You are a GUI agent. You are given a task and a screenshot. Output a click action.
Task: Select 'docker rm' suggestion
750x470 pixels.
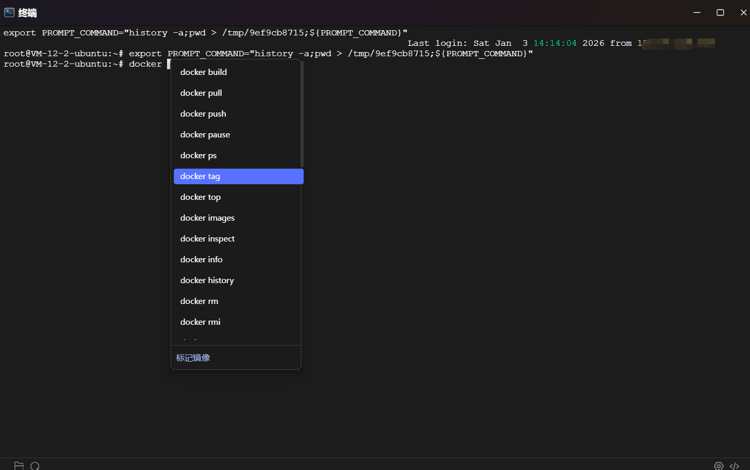pos(237,301)
